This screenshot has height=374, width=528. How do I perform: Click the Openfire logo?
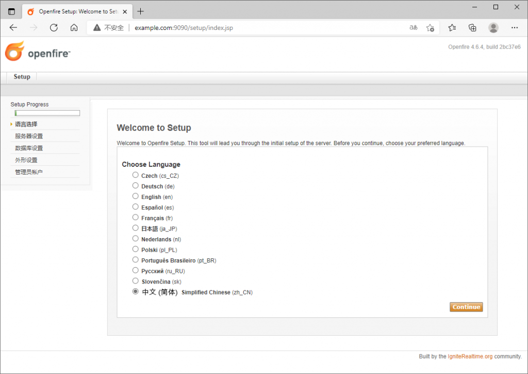[37, 53]
